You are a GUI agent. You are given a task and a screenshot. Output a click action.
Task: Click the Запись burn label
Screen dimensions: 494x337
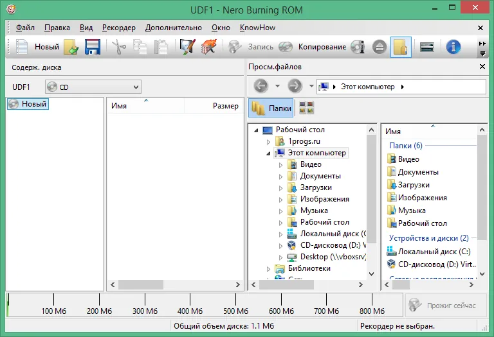click(261, 47)
